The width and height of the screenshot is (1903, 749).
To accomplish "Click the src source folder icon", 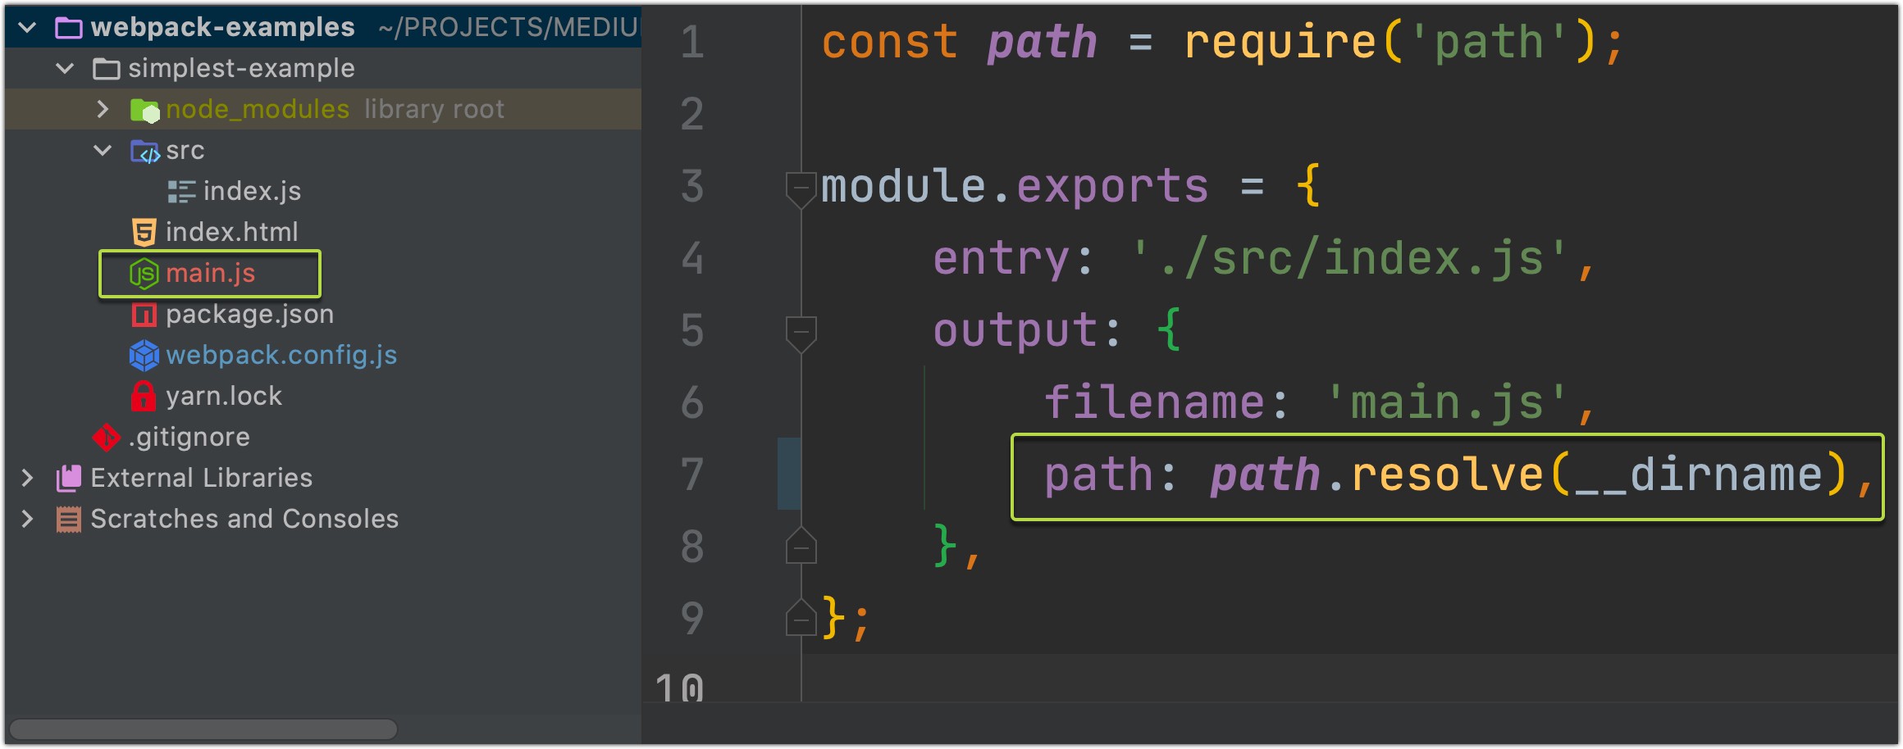I will [x=144, y=152].
